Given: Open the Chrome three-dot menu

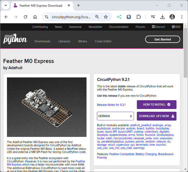Looking at the screenshot, I should click(182, 17).
